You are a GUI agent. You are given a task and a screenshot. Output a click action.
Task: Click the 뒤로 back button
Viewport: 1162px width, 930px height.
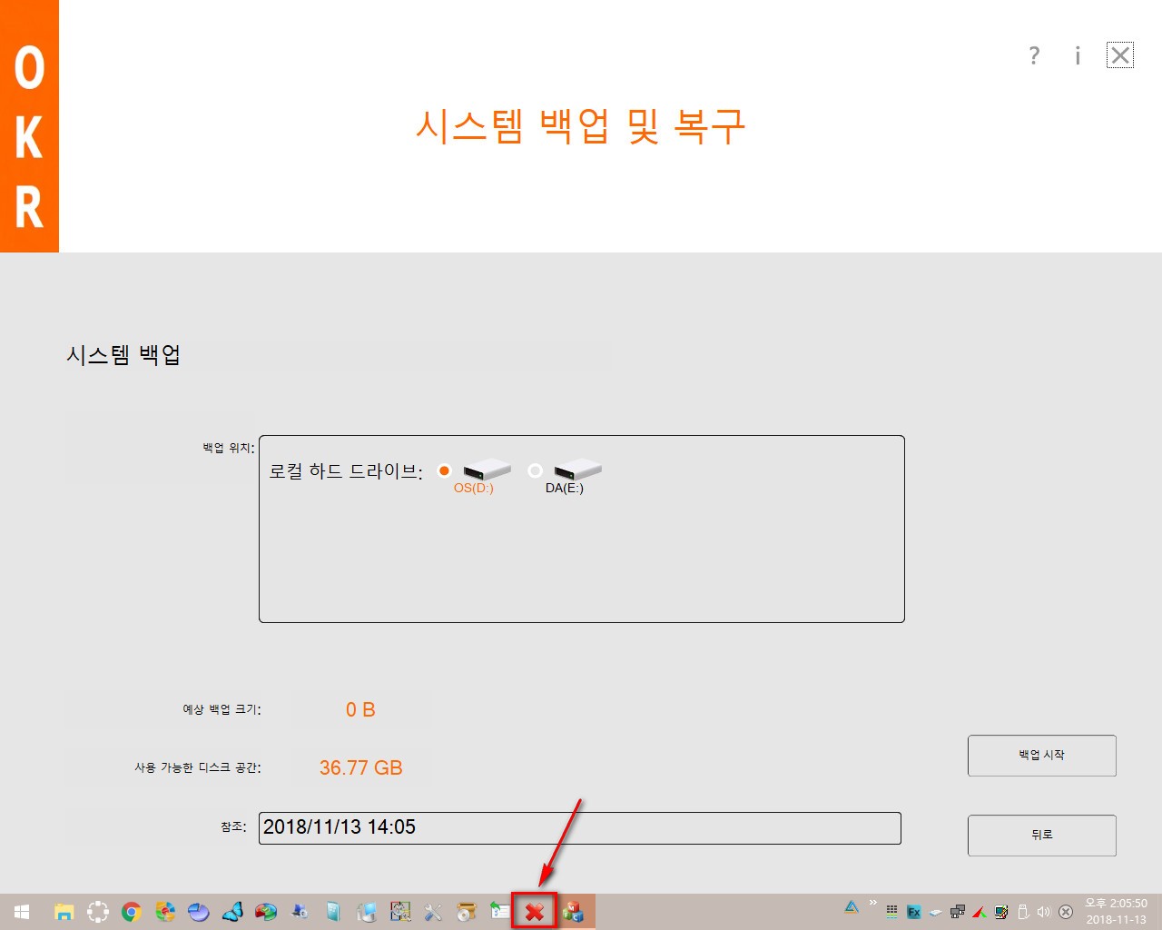coord(1041,836)
